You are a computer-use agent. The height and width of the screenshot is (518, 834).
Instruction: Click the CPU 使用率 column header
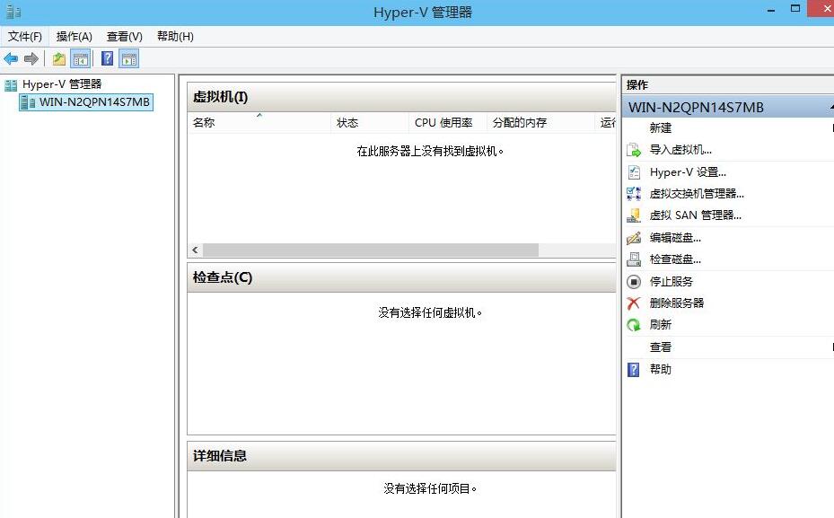[x=447, y=122]
